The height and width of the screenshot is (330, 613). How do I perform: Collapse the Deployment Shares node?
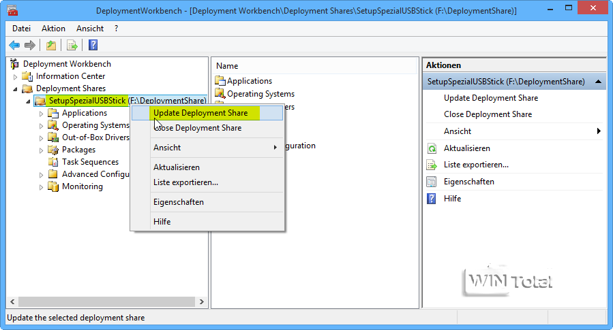(15, 89)
